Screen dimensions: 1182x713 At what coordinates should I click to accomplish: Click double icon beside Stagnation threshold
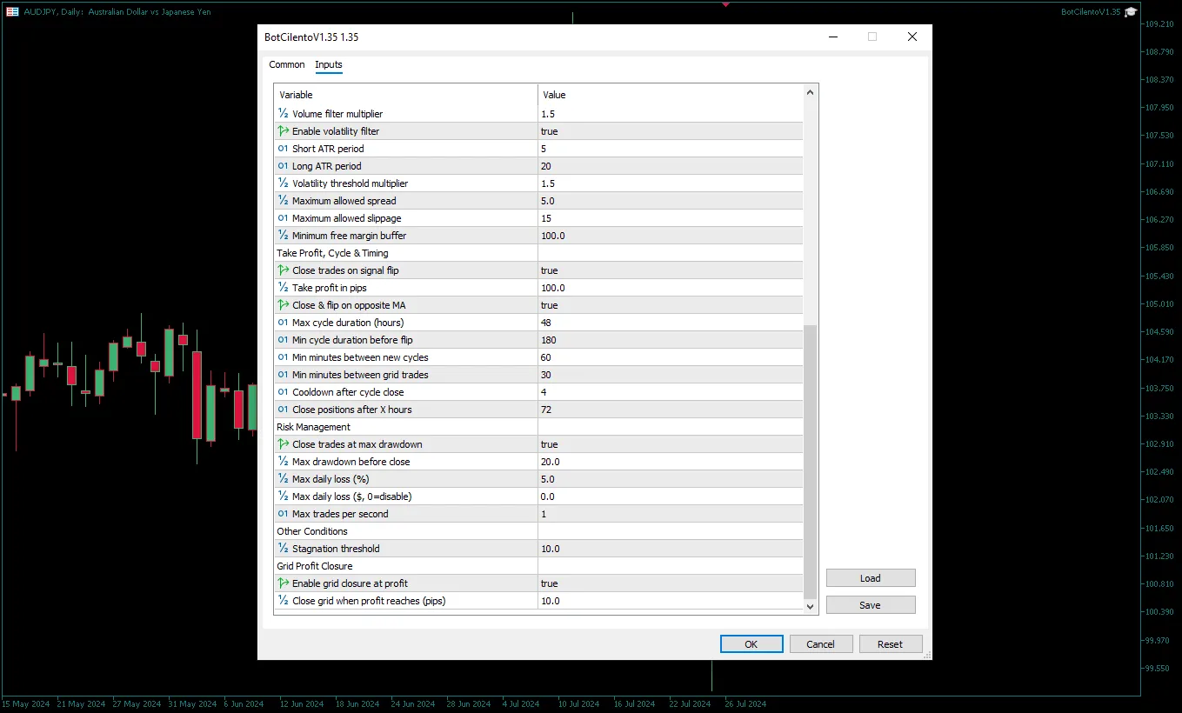tap(283, 549)
